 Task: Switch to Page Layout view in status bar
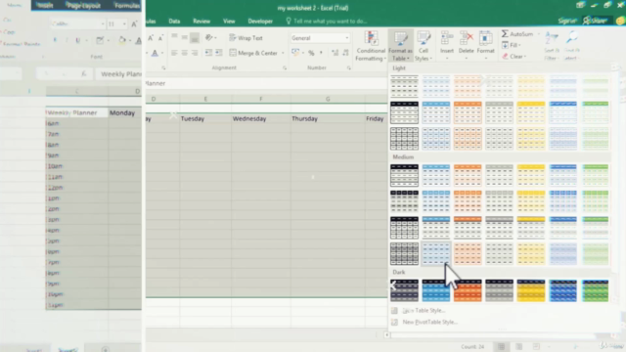tap(519, 347)
